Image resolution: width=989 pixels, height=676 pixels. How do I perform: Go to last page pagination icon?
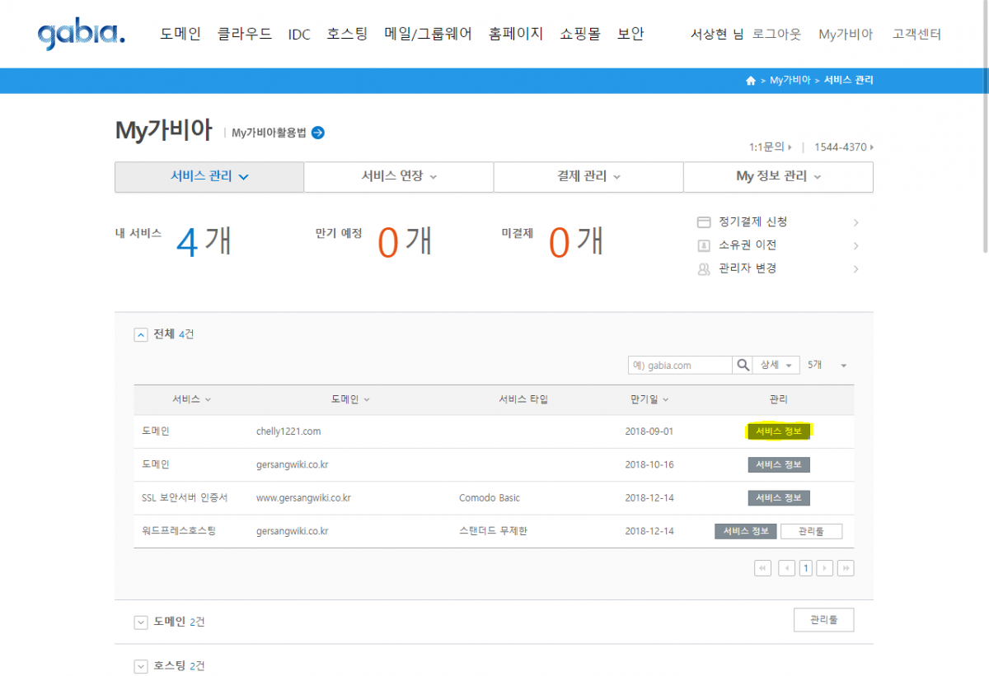(x=846, y=568)
